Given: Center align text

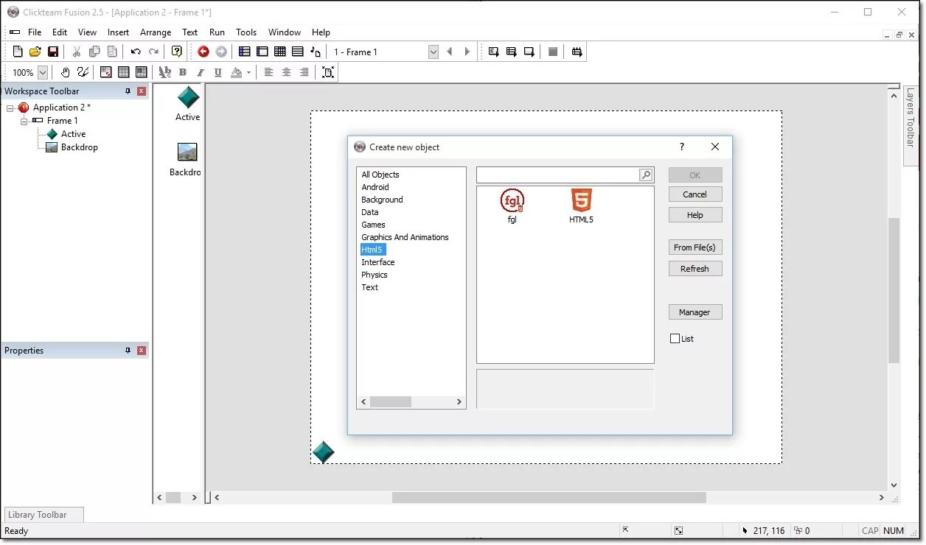Looking at the screenshot, I should (x=286, y=72).
